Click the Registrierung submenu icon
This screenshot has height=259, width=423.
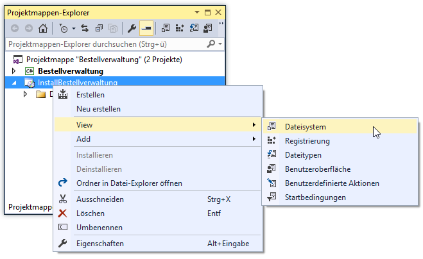pyautogui.click(x=272, y=140)
